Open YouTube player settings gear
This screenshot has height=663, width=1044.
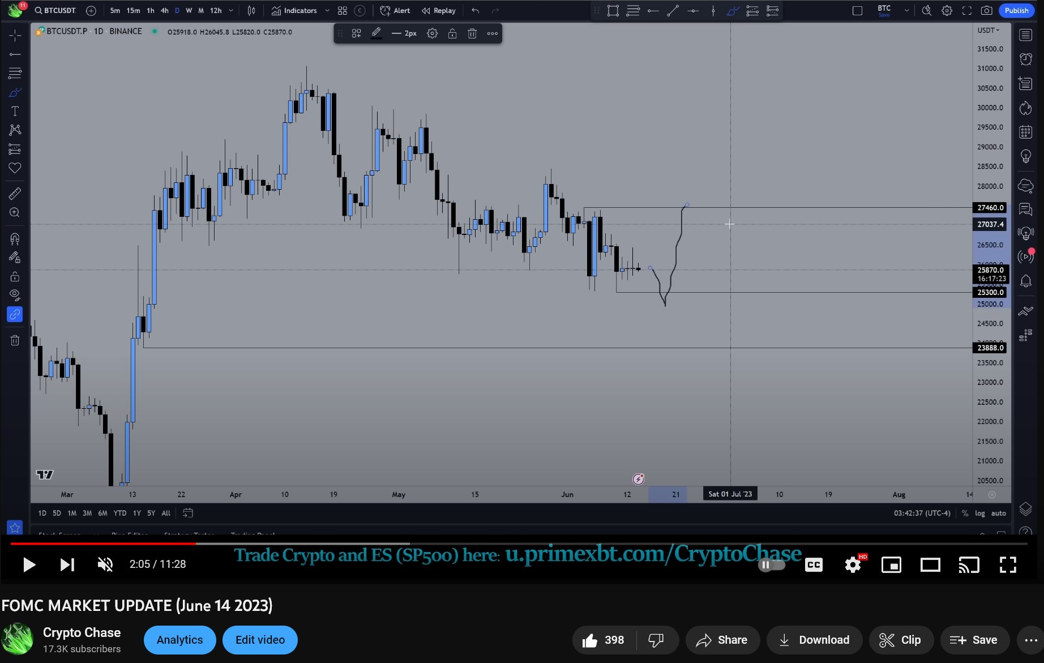pos(853,564)
